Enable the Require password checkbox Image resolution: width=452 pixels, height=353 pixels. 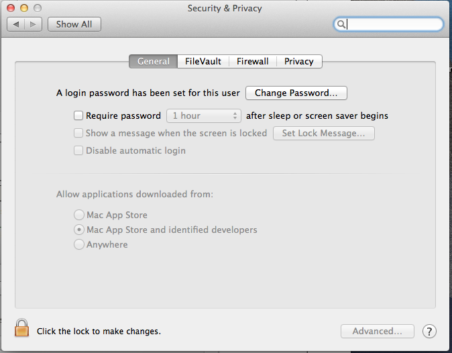click(78, 115)
